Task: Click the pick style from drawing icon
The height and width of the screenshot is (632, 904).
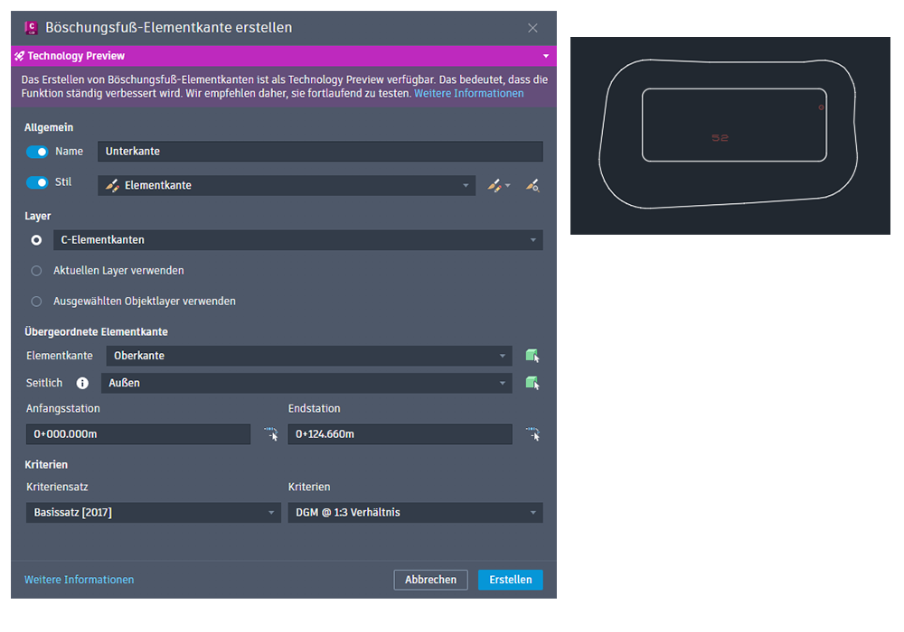Action: point(532,185)
